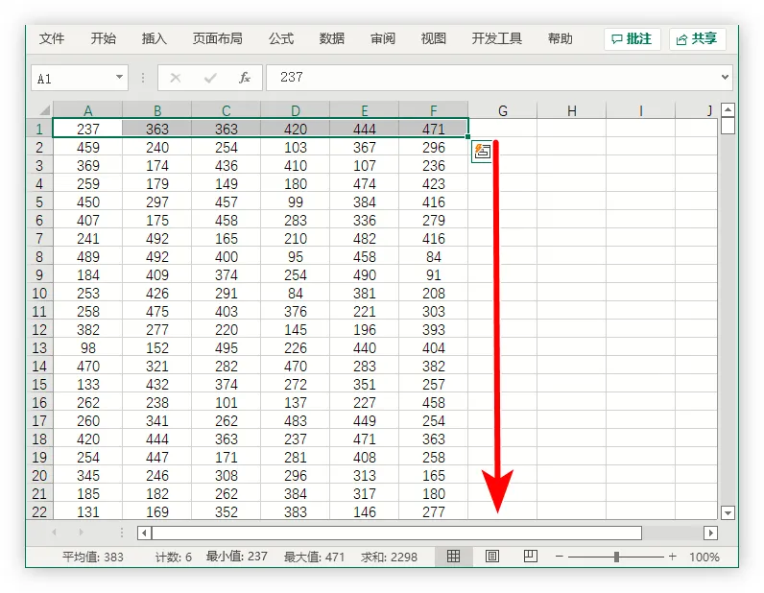
Task: Click the 平均值: 383 status entry
Action: (x=93, y=557)
